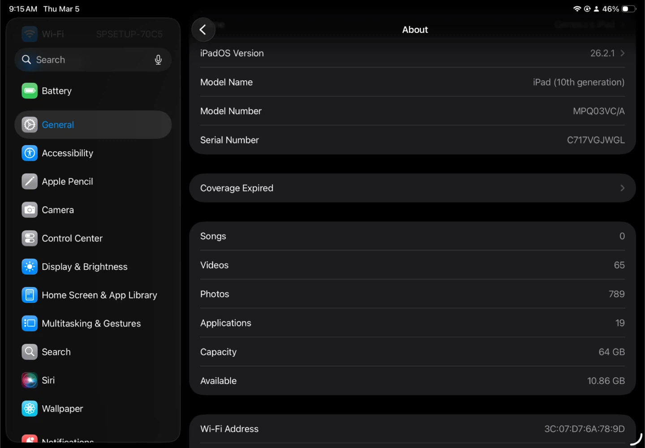
Task: Open Battery in the sidebar
Action: pyautogui.click(x=93, y=90)
